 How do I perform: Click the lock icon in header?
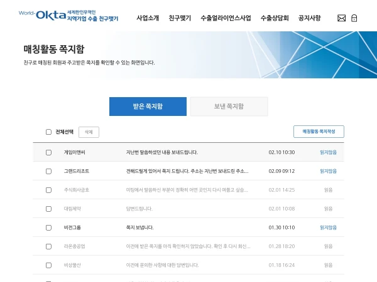(x=354, y=18)
